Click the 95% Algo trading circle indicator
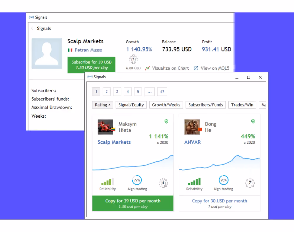Image resolution: width=294 pixels, height=232 pixels. (223, 180)
